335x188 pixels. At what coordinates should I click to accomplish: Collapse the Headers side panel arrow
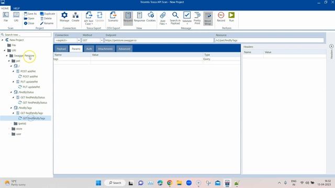pyautogui.click(x=331, y=46)
